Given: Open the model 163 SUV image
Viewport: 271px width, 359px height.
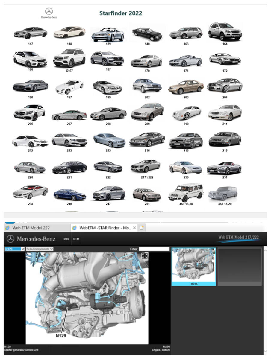Looking at the screenshot, I should pos(186,33).
